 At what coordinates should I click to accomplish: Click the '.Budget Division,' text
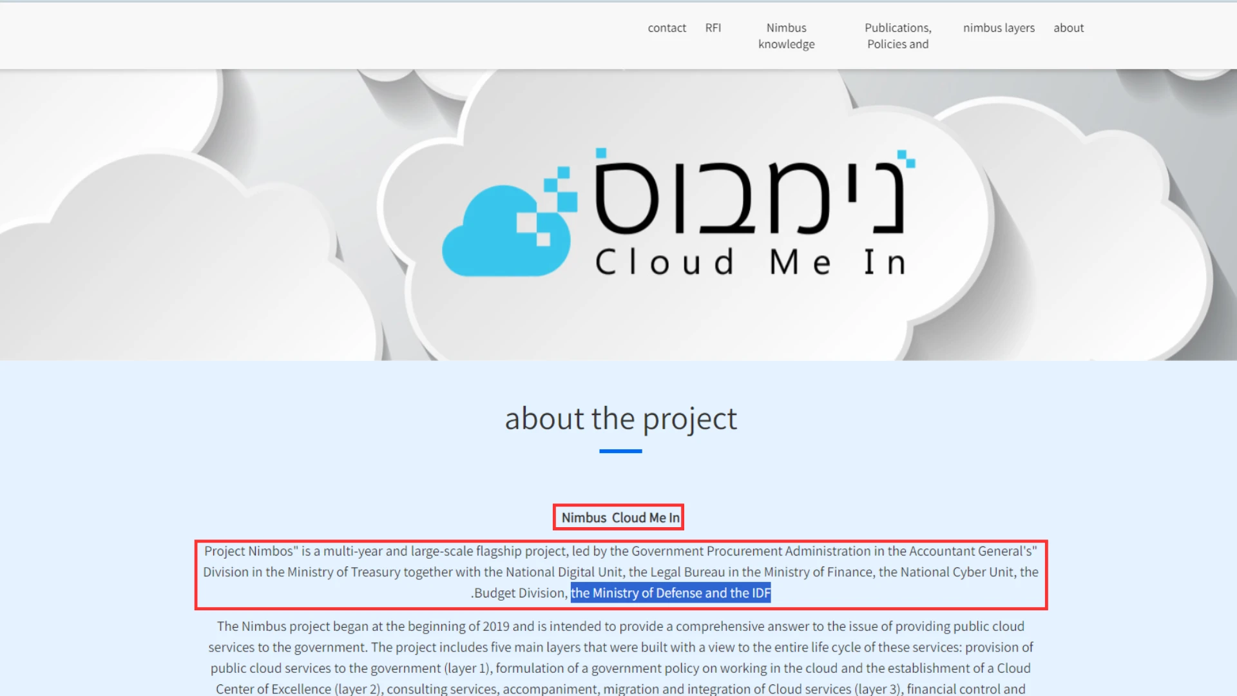click(x=519, y=593)
